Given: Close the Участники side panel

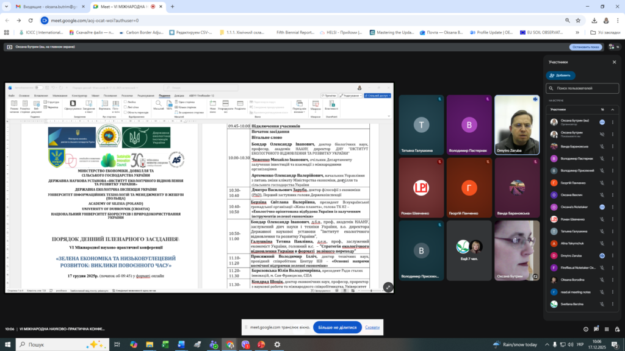Looking at the screenshot, I should pyautogui.click(x=614, y=62).
